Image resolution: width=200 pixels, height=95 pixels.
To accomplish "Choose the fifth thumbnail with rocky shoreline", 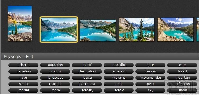I will coord(175,29).
